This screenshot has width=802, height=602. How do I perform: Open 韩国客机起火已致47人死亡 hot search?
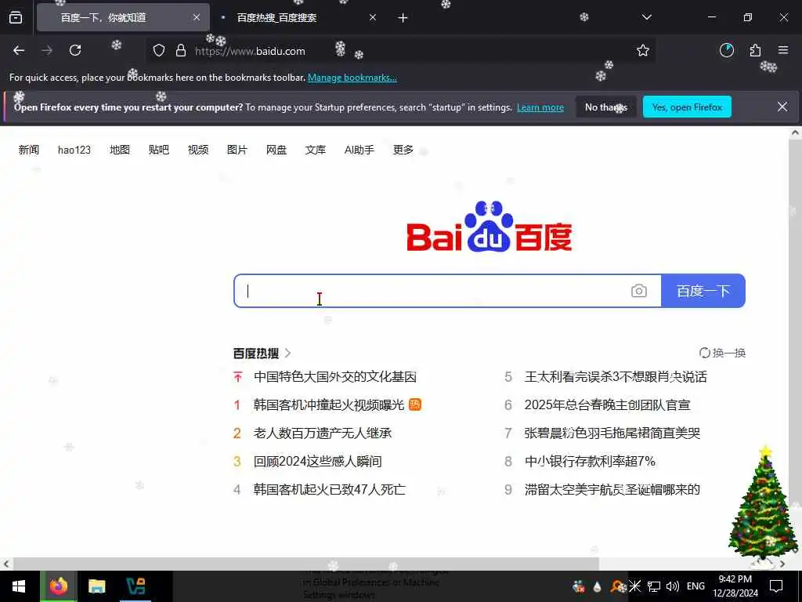tap(330, 489)
